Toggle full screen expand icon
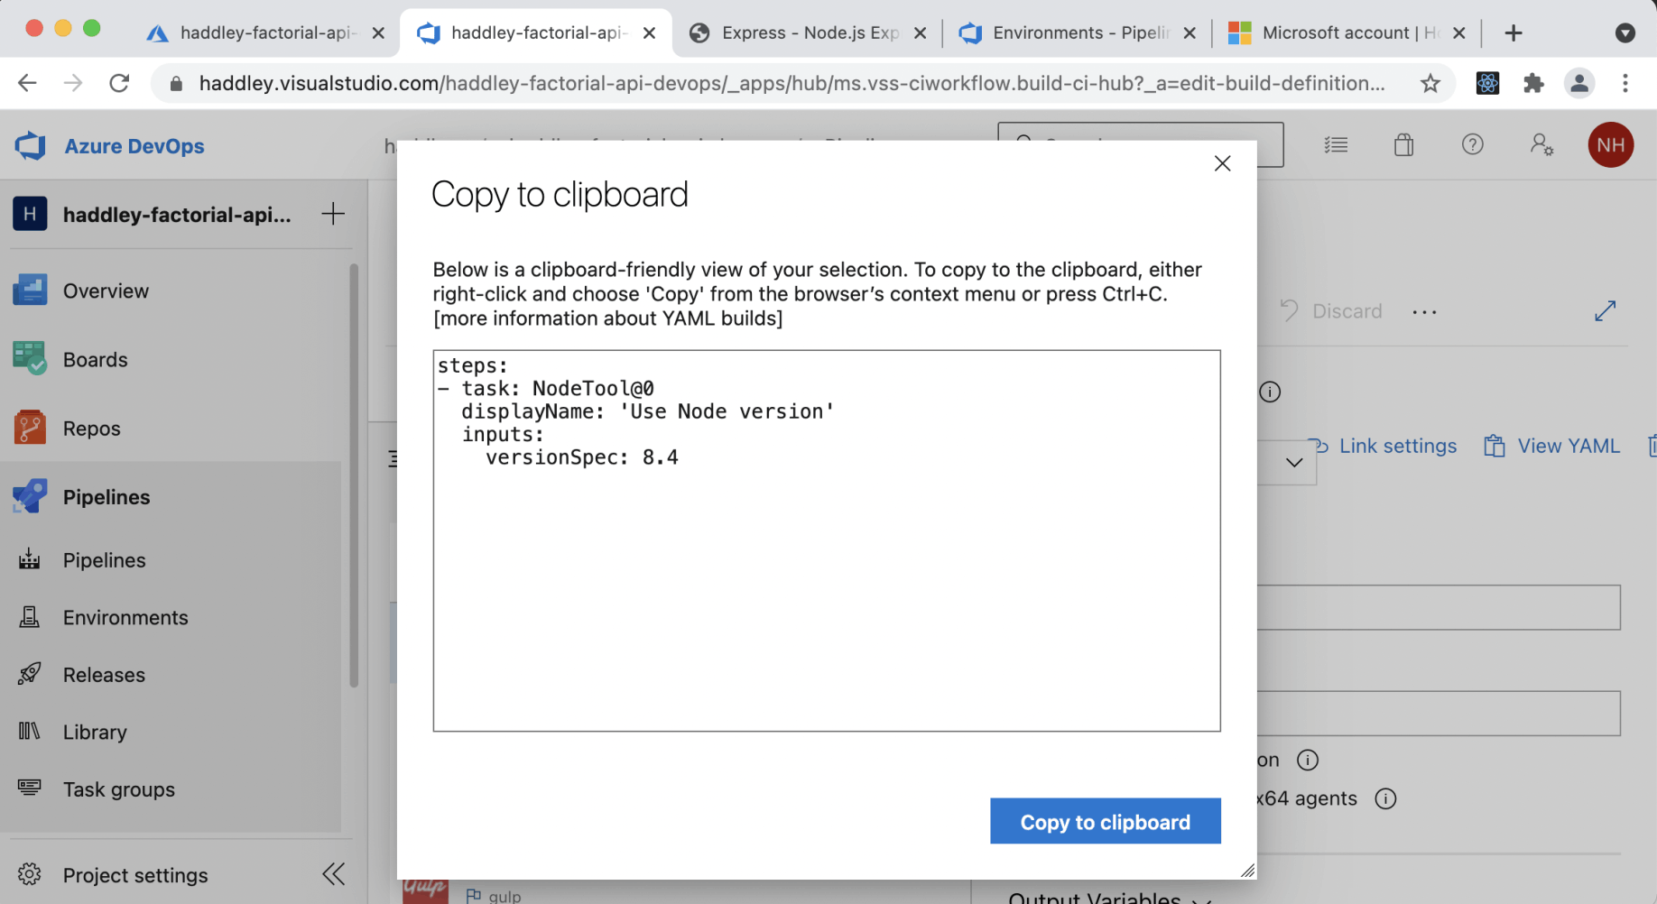The image size is (1657, 904). click(1605, 311)
